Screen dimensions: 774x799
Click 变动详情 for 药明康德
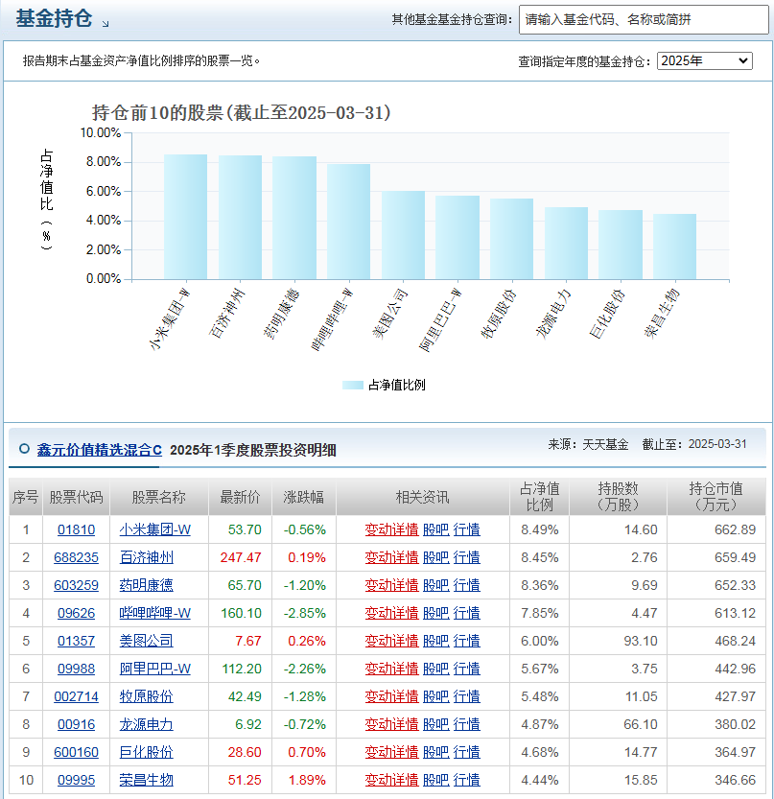click(391, 585)
